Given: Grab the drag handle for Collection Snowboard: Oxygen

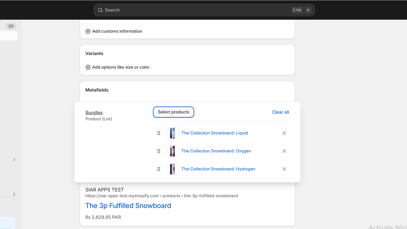Looking at the screenshot, I should (159, 151).
